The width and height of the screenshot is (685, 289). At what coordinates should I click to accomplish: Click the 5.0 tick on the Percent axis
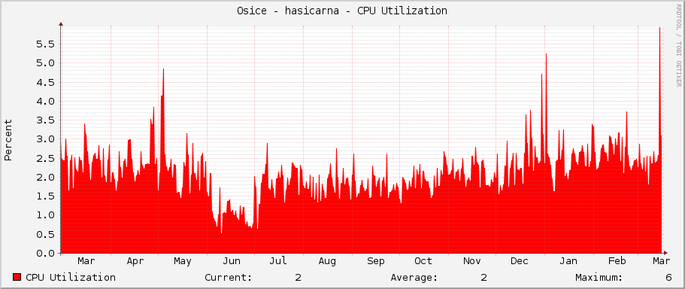point(45,63)
